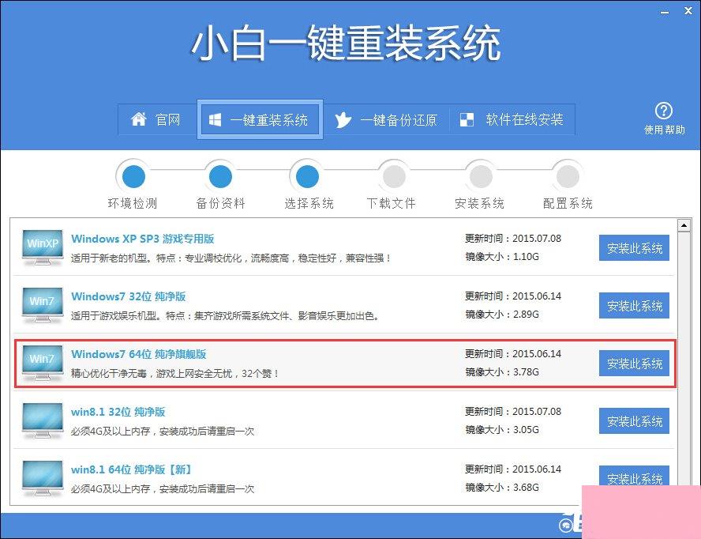Open Windows7 64位 纯净旗舰版 title link
The image size is (701, 539).
pyautogui.click(x=139, y=354)
